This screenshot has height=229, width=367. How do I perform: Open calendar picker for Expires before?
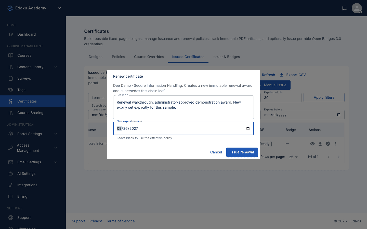[339, 115]
